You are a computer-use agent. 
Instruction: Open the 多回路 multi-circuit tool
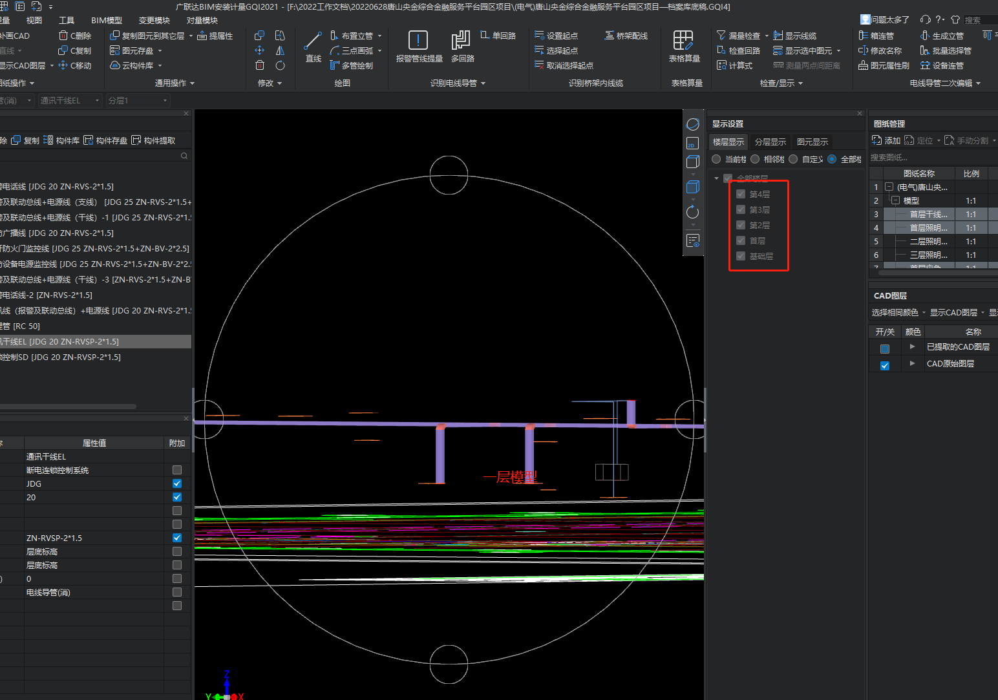coord(462,47)
